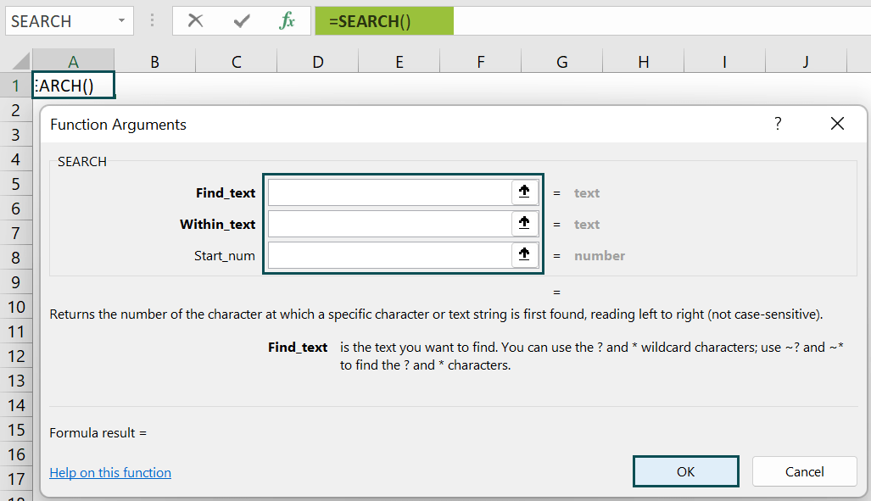Click the Name Box showing SEARCH
The image size is (871, 501).
coord(59,20)
